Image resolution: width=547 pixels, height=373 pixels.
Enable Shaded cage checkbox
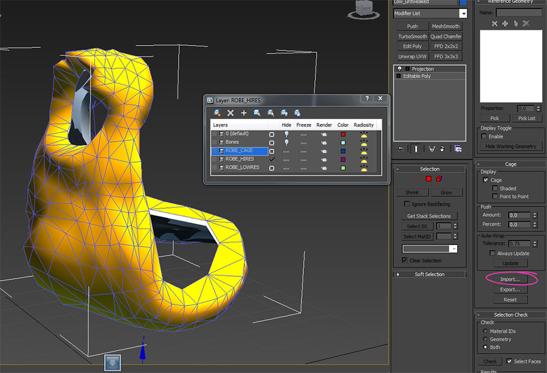click(x=495, y=188)
